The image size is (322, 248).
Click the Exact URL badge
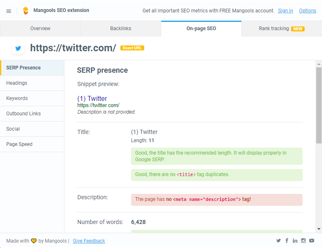coord(132,48)
